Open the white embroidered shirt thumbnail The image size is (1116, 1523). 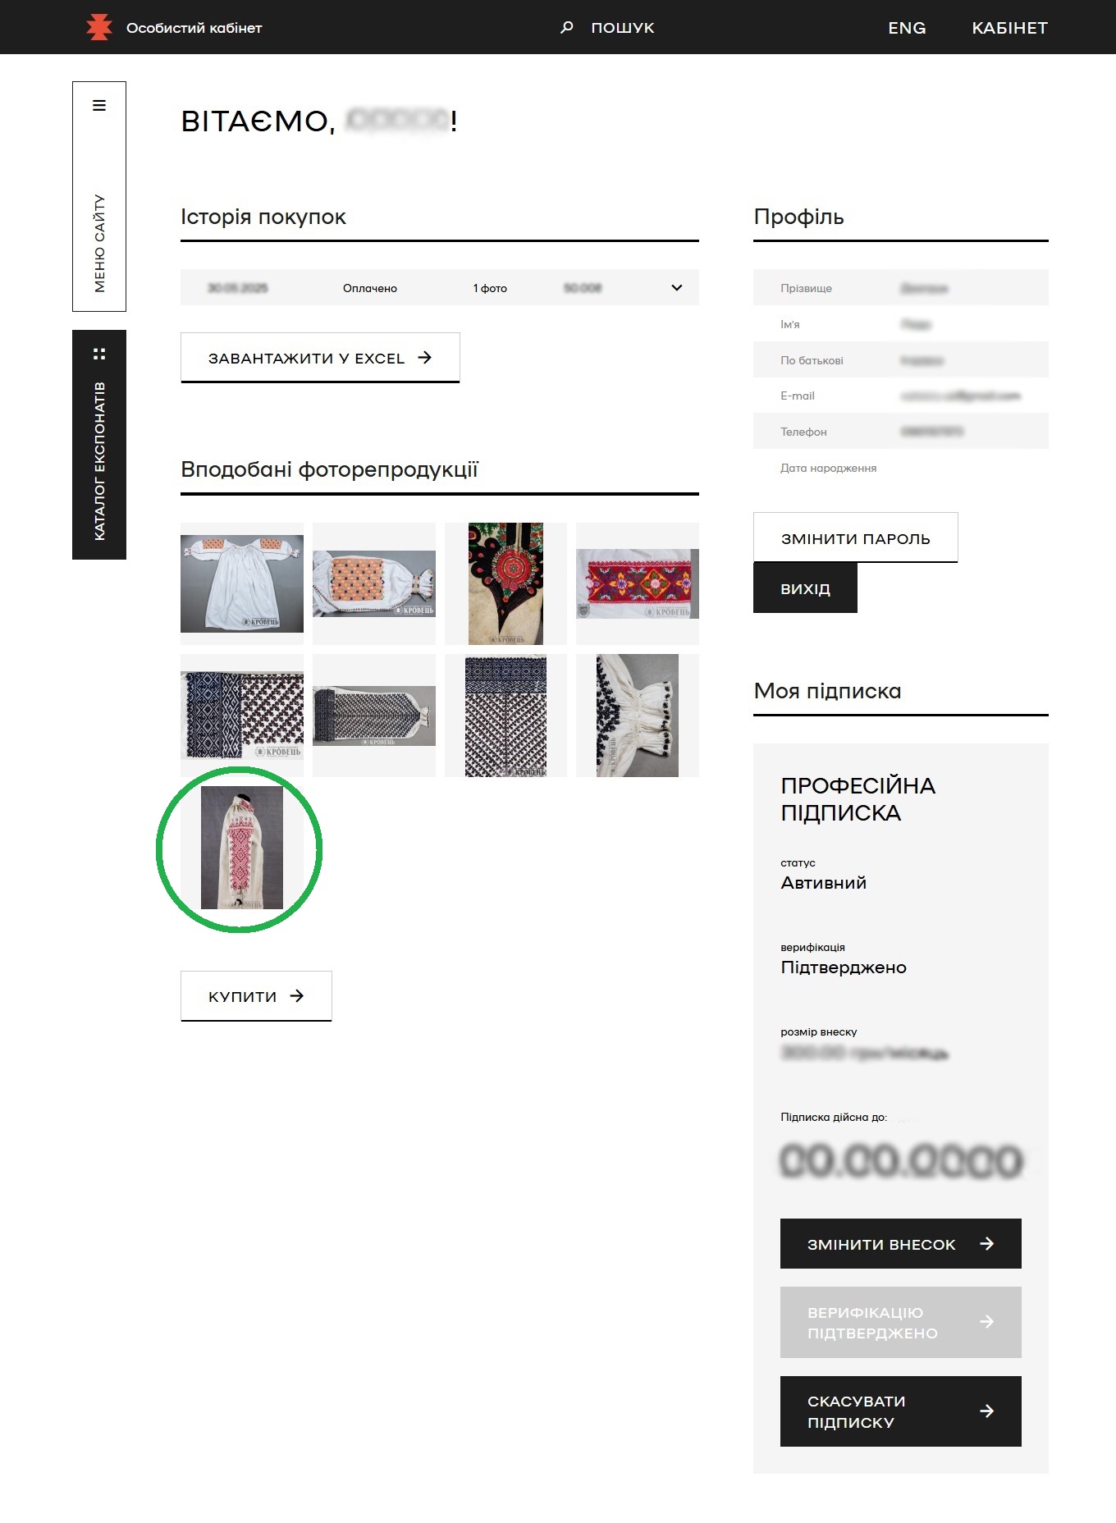click(242, 583)
